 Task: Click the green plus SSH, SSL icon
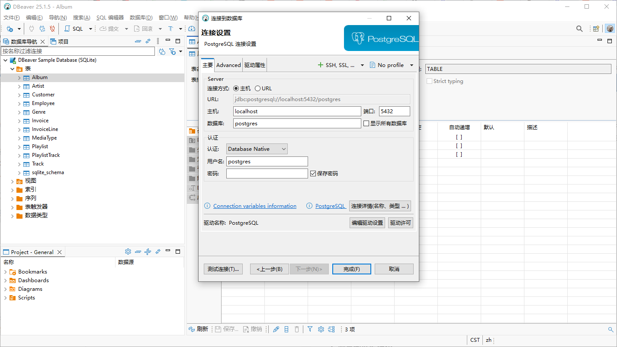tap(321, 65)
